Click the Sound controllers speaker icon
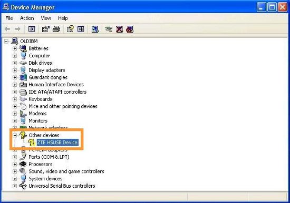 click(23, 171)
